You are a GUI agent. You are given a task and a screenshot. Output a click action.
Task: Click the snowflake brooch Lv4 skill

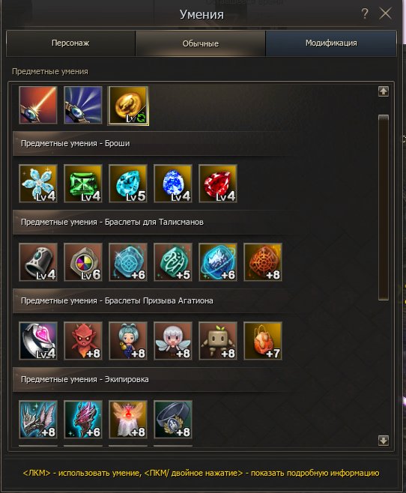coord(38,184)
